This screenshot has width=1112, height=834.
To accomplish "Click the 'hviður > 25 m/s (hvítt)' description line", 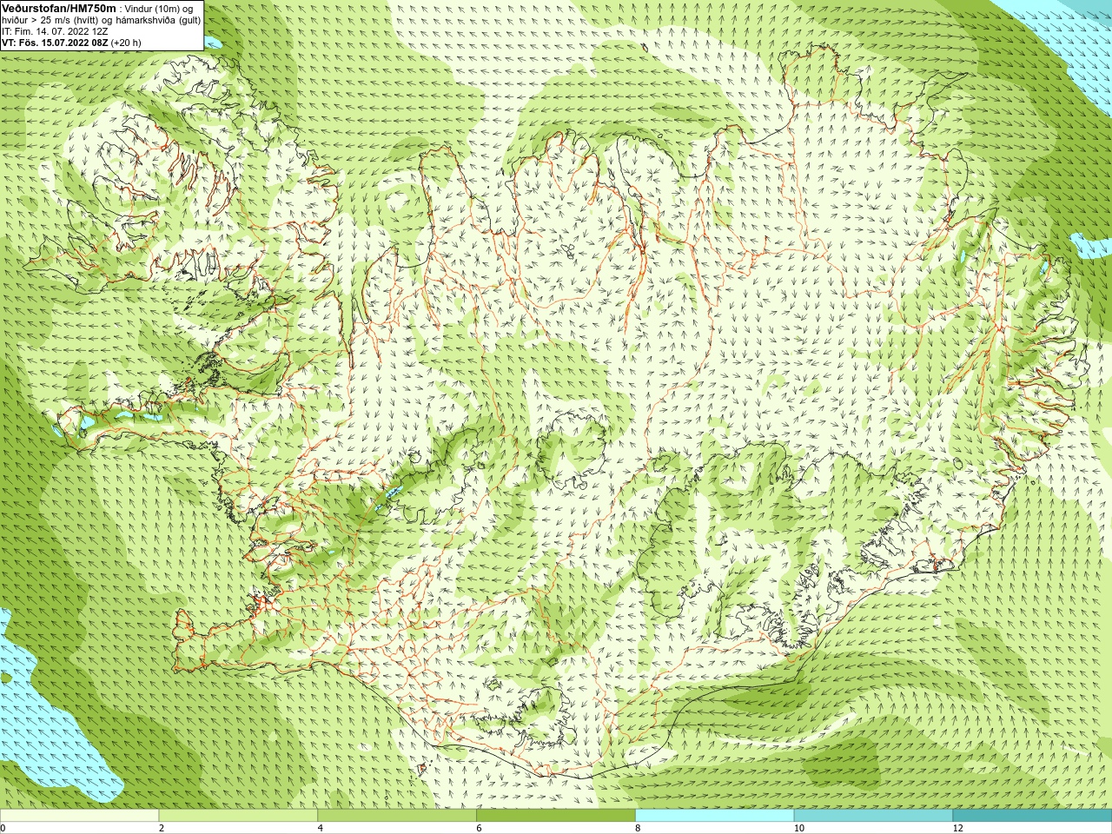I will point(102,20).
